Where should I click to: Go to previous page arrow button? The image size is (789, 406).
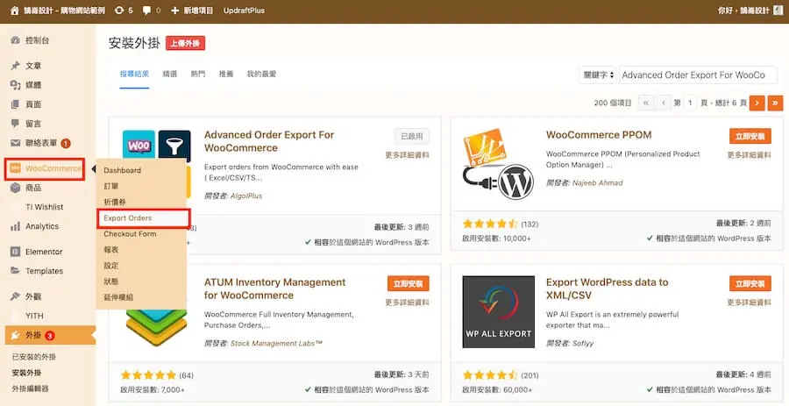664,103
